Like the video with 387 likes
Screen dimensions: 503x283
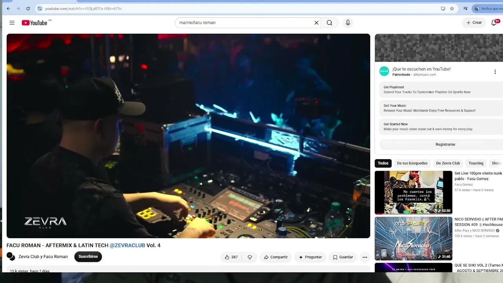[231, 257]
